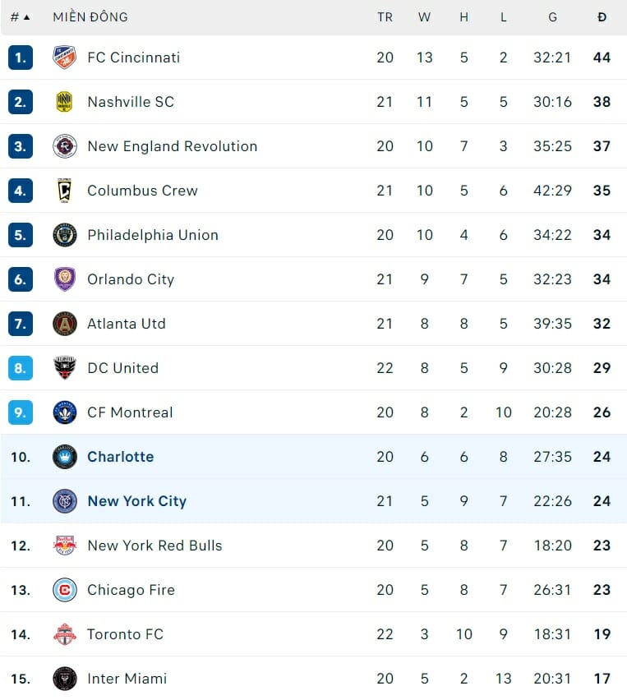The height and width of the screenshot is (700, 627).
Task: Click the MIỀN ĐÔNG conference header
Action: pyautogui.click(x=90, y=16)
